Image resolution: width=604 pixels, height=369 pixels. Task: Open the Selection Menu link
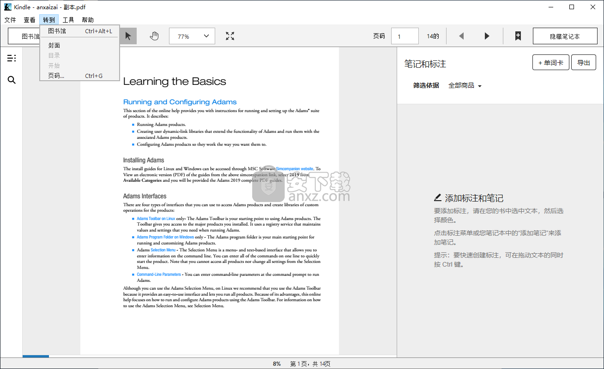[x=163, y=250]
